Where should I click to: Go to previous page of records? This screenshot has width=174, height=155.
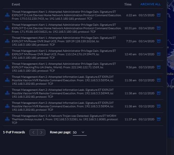point(34,132)
